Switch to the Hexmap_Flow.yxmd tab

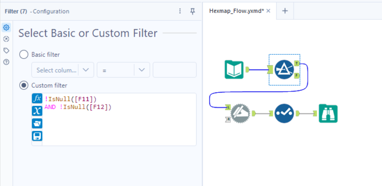[236, 11]
